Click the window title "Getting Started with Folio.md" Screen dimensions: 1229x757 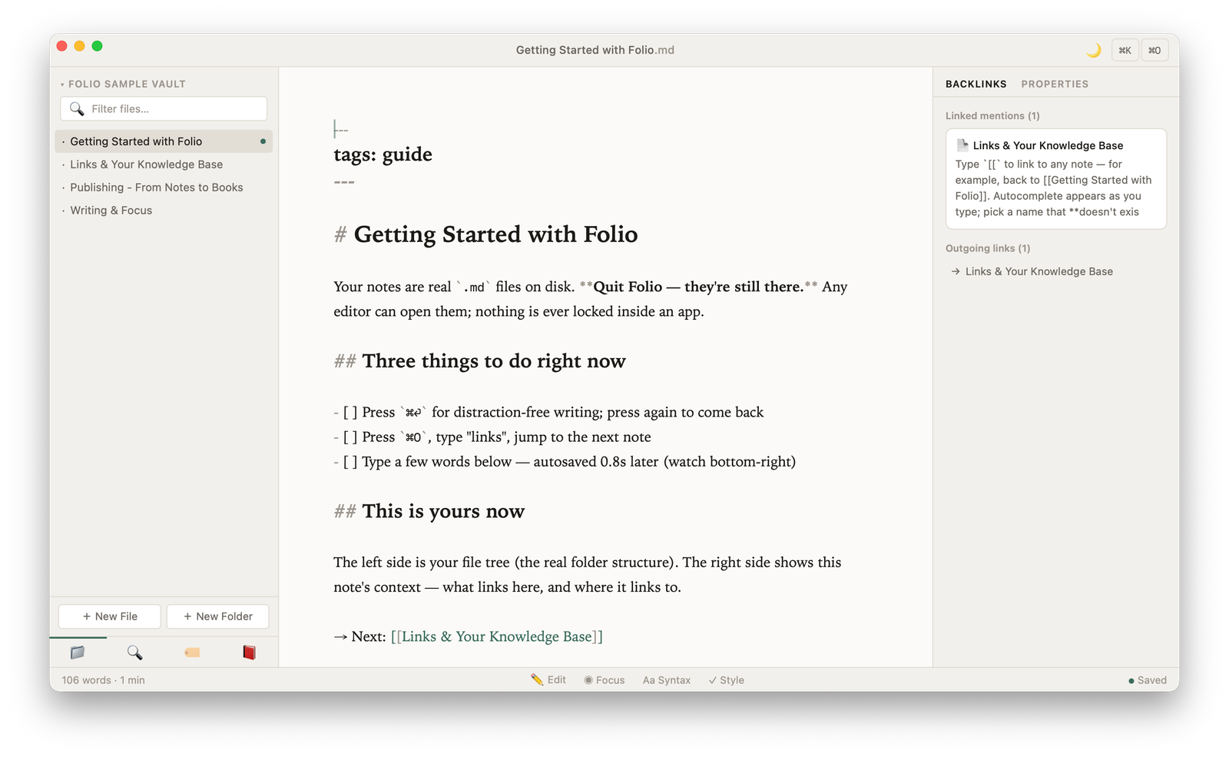595,50
